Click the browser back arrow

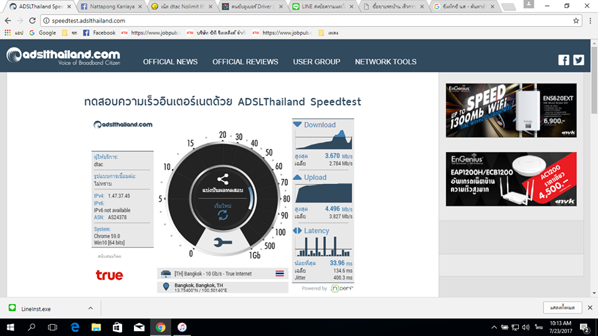click(x=8, y=21)
